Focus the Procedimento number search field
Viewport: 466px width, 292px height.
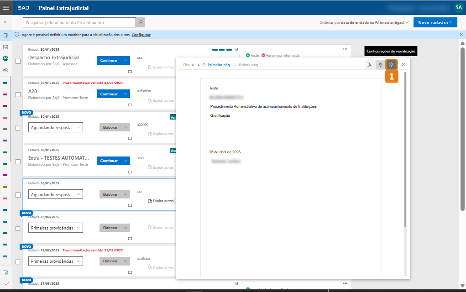point(79,22)
